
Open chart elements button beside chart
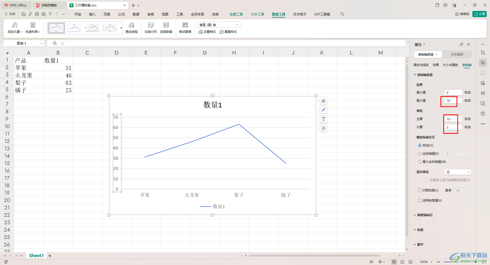[324, 101]
